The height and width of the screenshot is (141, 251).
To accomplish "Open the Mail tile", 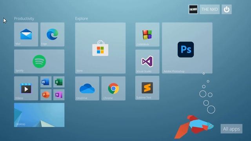I will coord(26,34).
